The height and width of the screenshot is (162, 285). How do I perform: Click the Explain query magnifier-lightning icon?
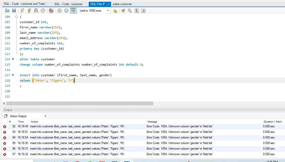[x=36, y=11]
